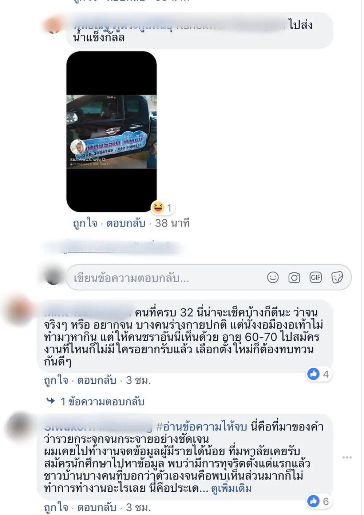Like the comment about คนที่ครบ 32
The width and height of the screenshot is (364, 515).
[56, 380]
